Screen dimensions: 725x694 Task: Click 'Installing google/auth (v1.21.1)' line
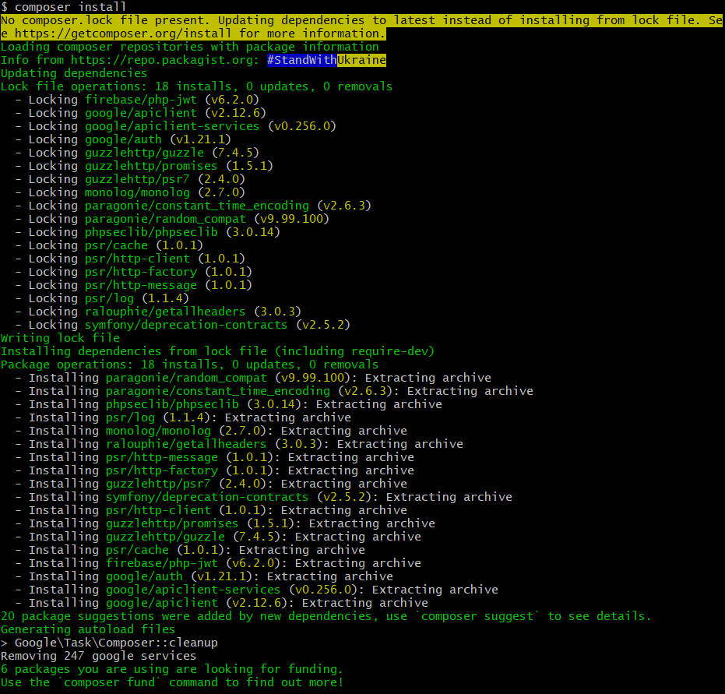pyautogui.click(x=204, y=577)
